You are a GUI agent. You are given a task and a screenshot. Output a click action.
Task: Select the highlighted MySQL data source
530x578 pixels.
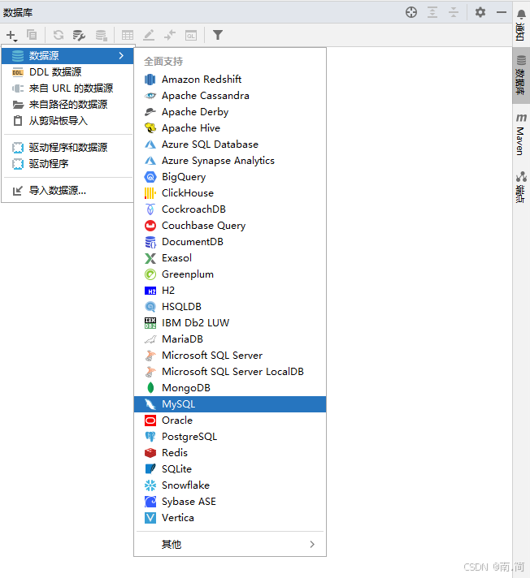click(x=230, y=404)
